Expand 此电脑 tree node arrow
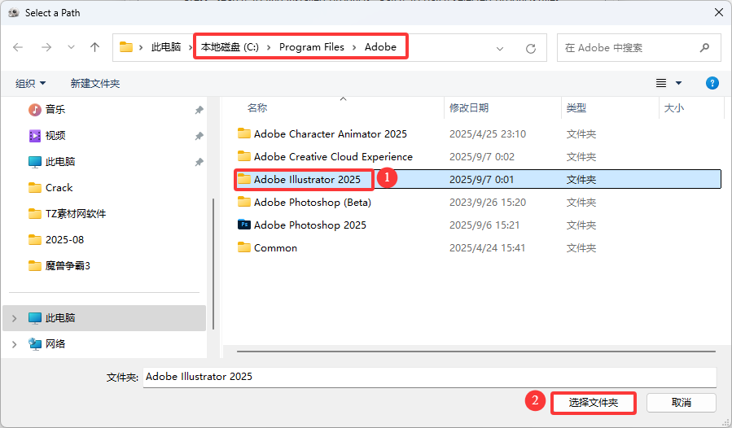The width and height of the screenshot is (732, 428). [14, 318]
